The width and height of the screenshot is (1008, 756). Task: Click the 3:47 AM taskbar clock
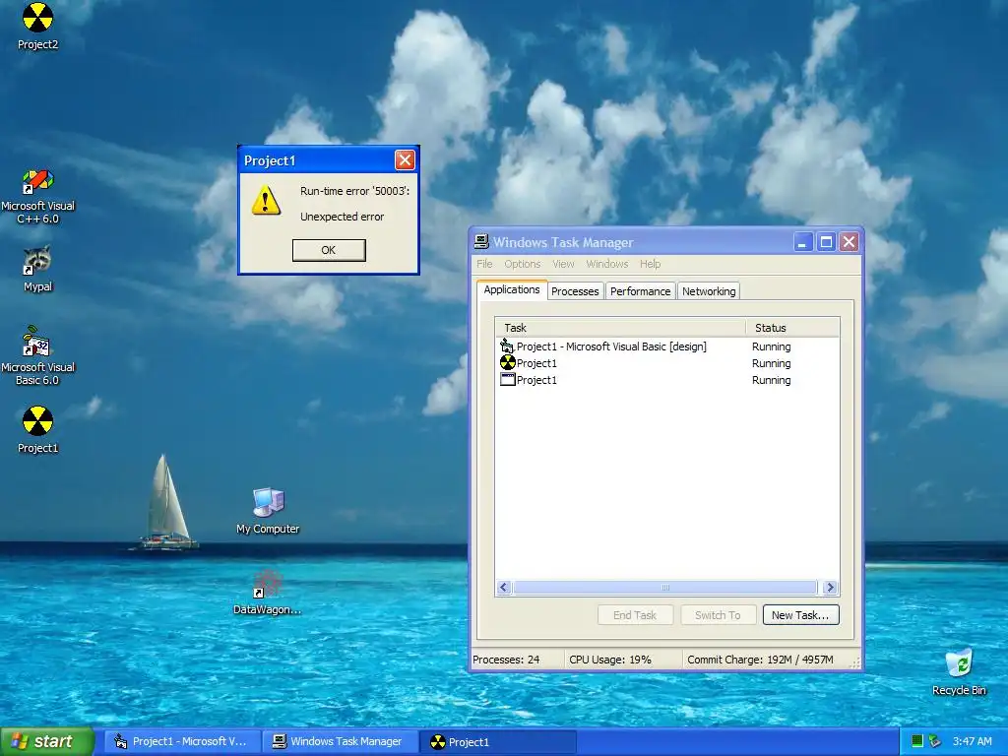972,741
